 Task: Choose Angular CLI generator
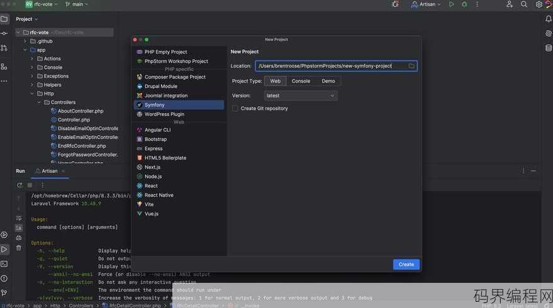click(x=179, y=130)
